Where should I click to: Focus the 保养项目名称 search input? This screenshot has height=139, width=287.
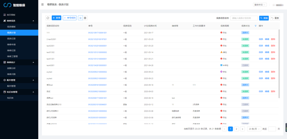[x=244, y=18]
